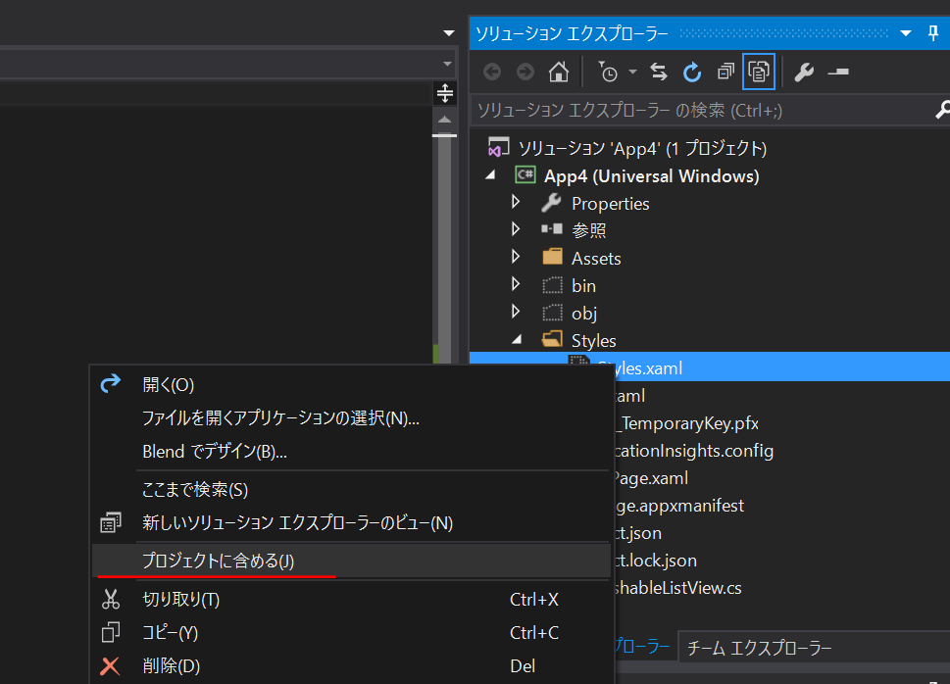
Task: Sync with active document icon
Action: (x=659, y=73)
